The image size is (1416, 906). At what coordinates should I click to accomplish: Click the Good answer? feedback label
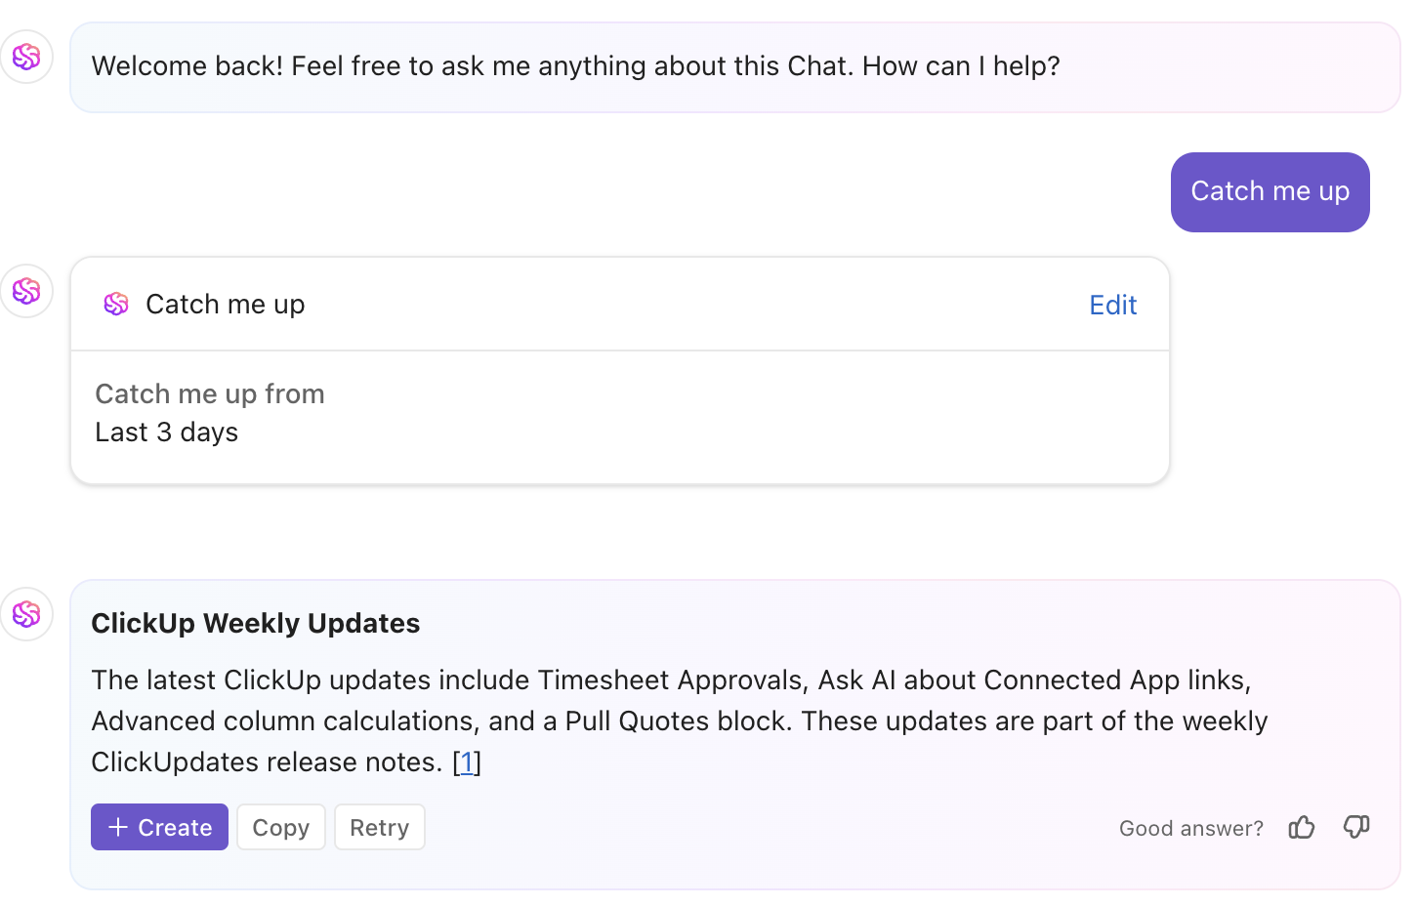click(1189, 827)
